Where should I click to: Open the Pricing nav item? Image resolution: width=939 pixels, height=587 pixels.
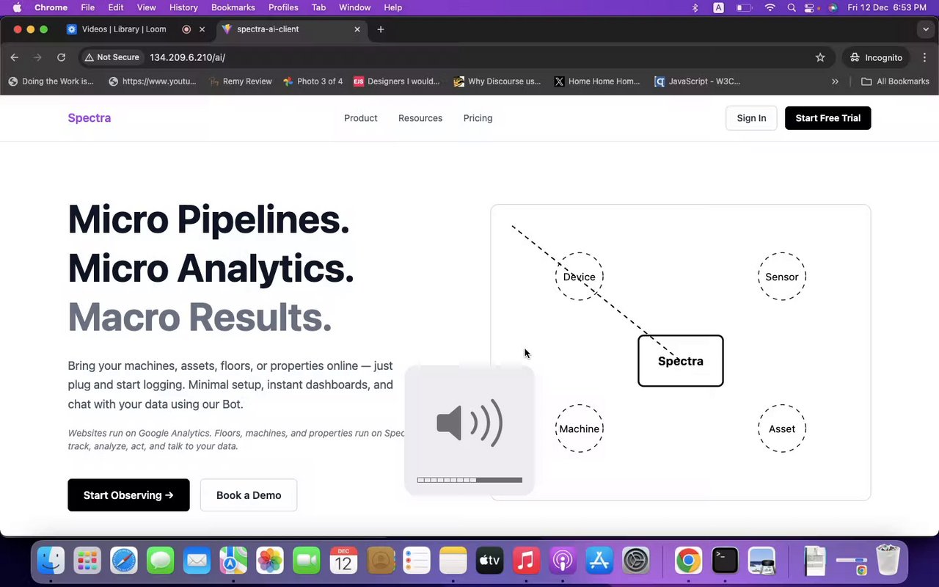pos(478,118)
